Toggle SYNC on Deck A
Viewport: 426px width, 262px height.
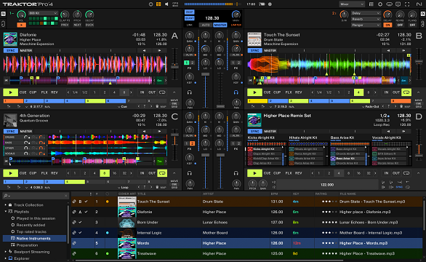(11, 51)
